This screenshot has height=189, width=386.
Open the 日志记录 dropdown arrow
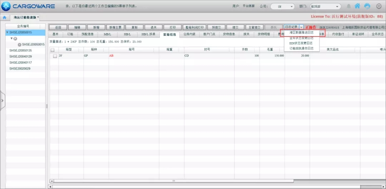(301, 27)
